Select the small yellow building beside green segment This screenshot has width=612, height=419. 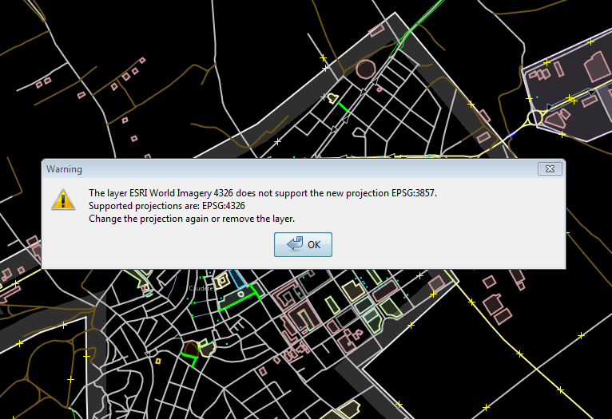[x=332, y=97]
